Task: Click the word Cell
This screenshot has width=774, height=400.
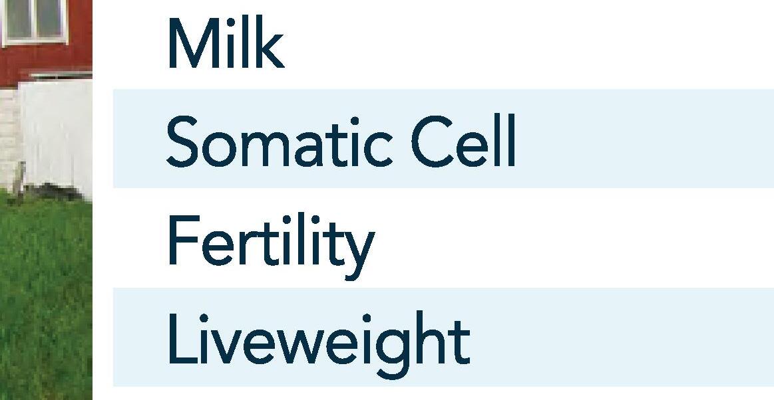Action: pyautogui.click(x=463, y=142)
